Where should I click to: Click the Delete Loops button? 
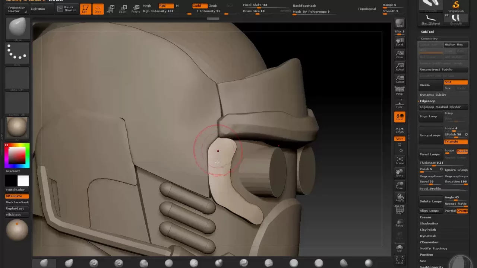point(431,201)
